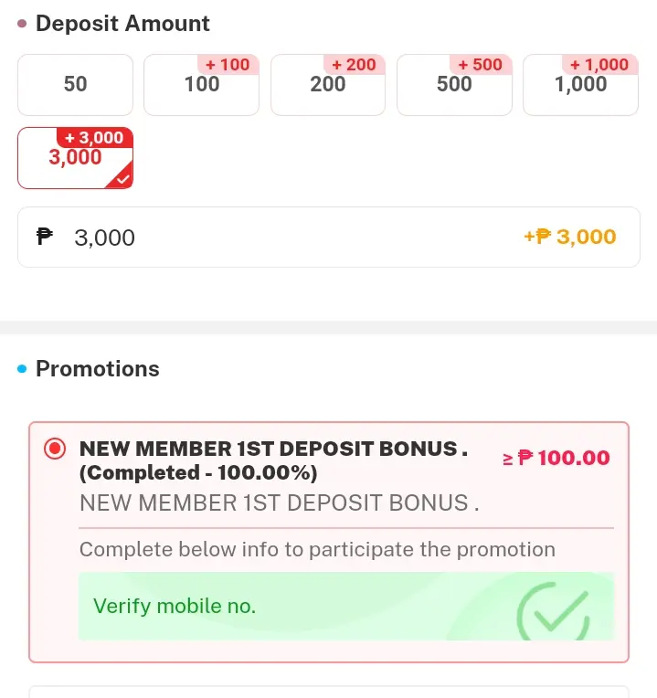Select the 50 deposit amount

coord(75,85)
